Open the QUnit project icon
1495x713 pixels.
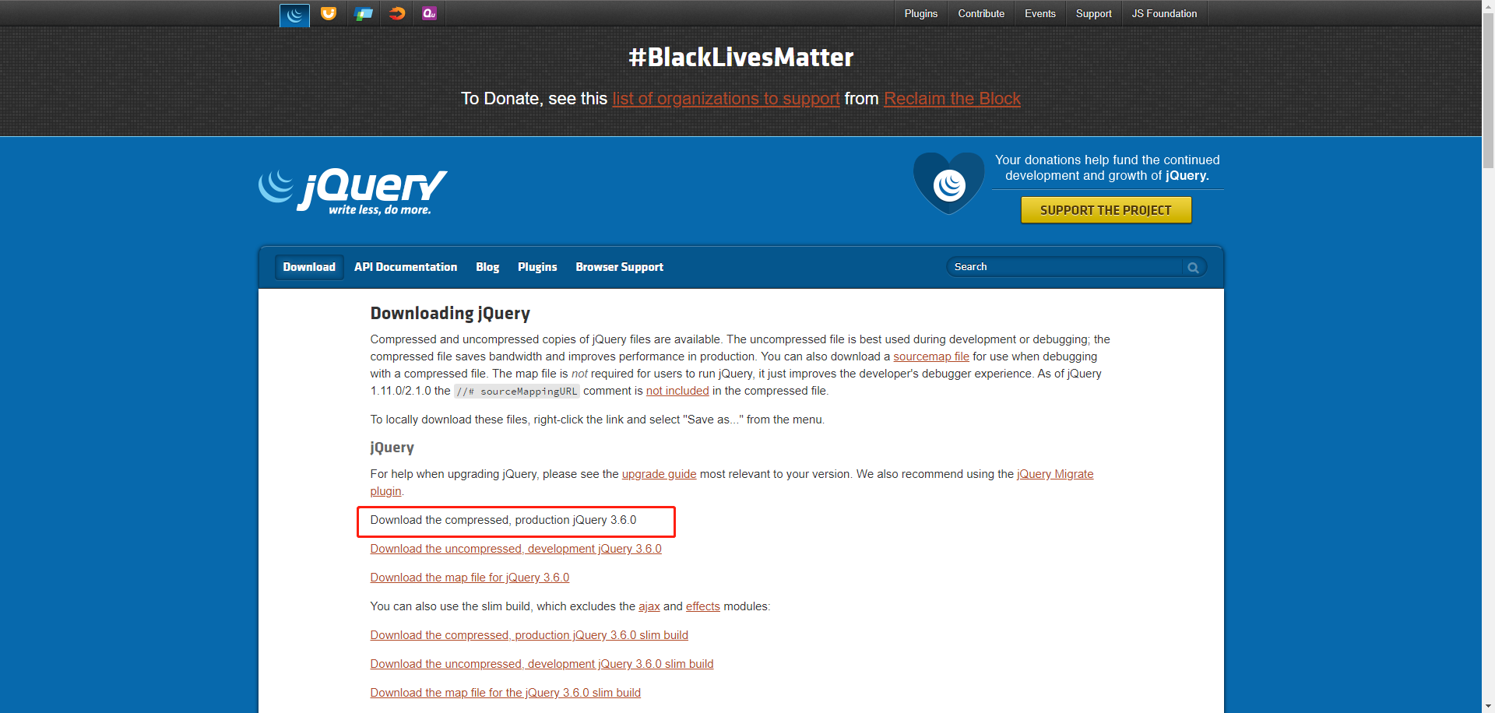pyautogui.click(x=430, y=13)
